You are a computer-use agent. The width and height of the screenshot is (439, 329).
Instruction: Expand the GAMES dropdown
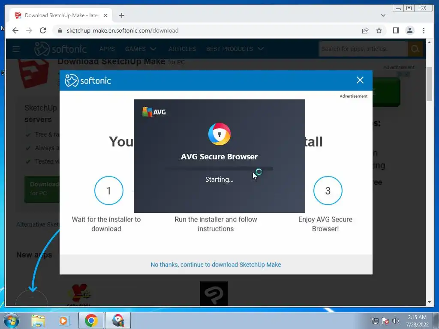tap(141, 49)
